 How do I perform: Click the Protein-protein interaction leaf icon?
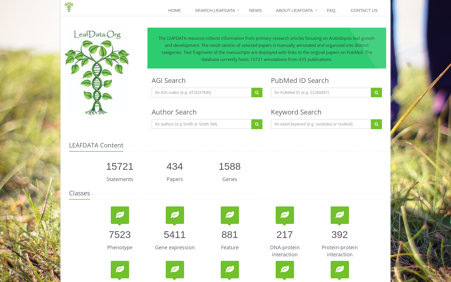[340, 215]
